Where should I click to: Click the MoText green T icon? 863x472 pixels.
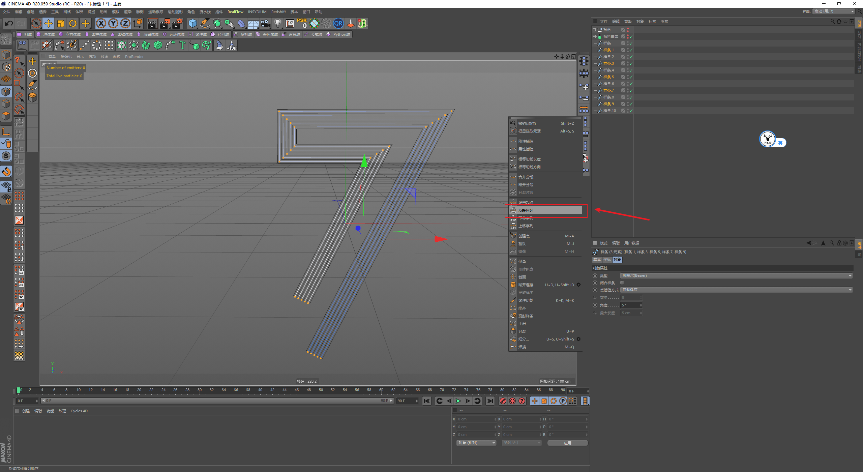tap(182, 45)
